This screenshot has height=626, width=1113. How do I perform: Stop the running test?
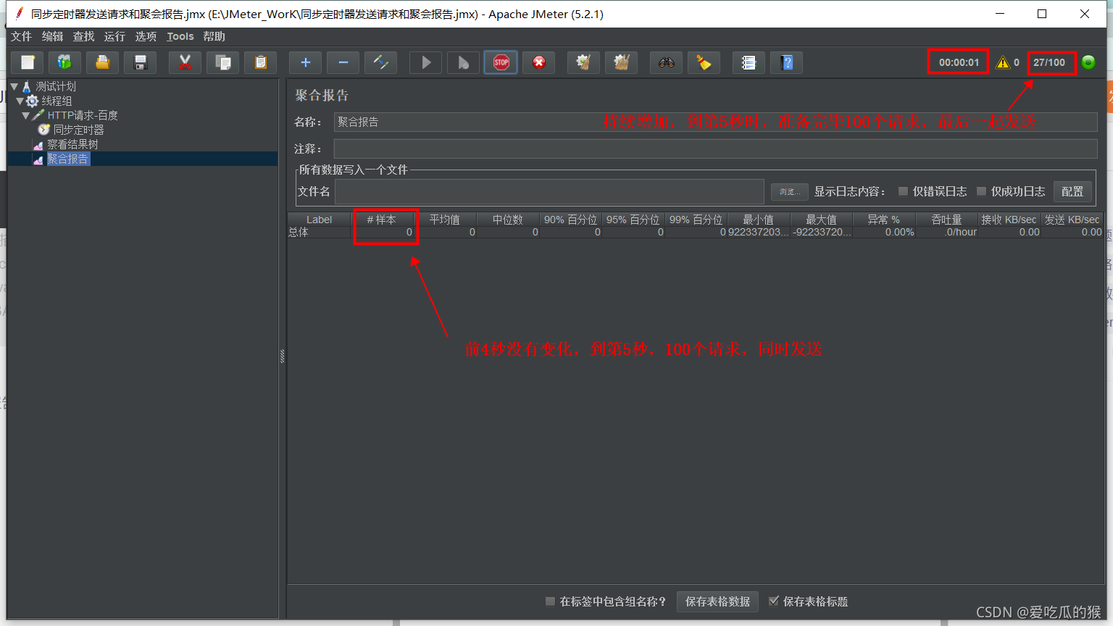coord(501,62)
